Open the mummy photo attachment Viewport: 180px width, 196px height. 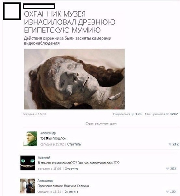[74, 79]
